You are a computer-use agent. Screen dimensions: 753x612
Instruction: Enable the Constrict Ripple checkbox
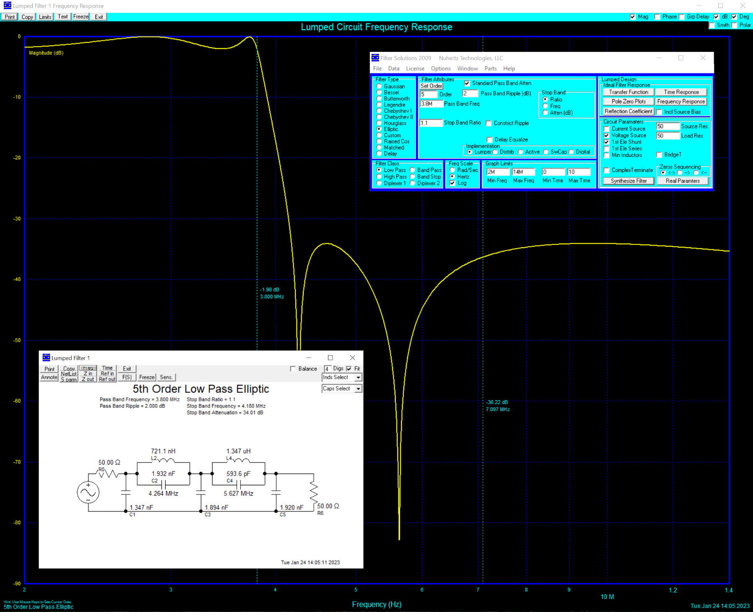(x=489, y=123)
